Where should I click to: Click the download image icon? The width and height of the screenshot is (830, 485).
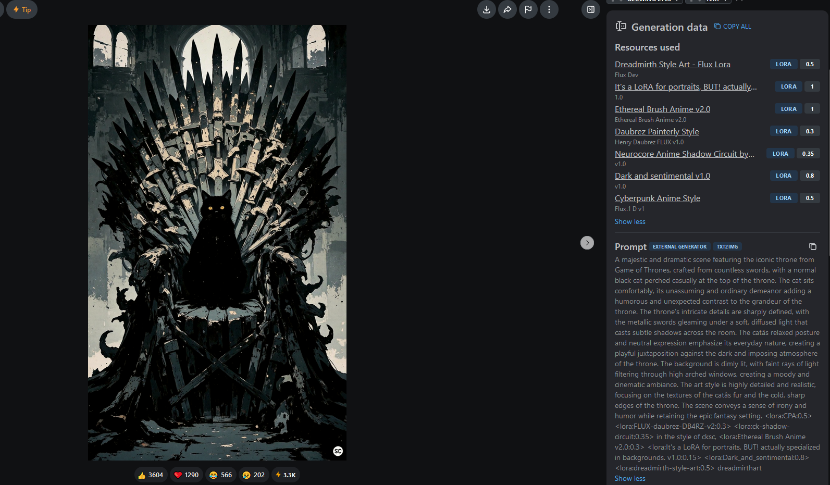click(486, 9)
